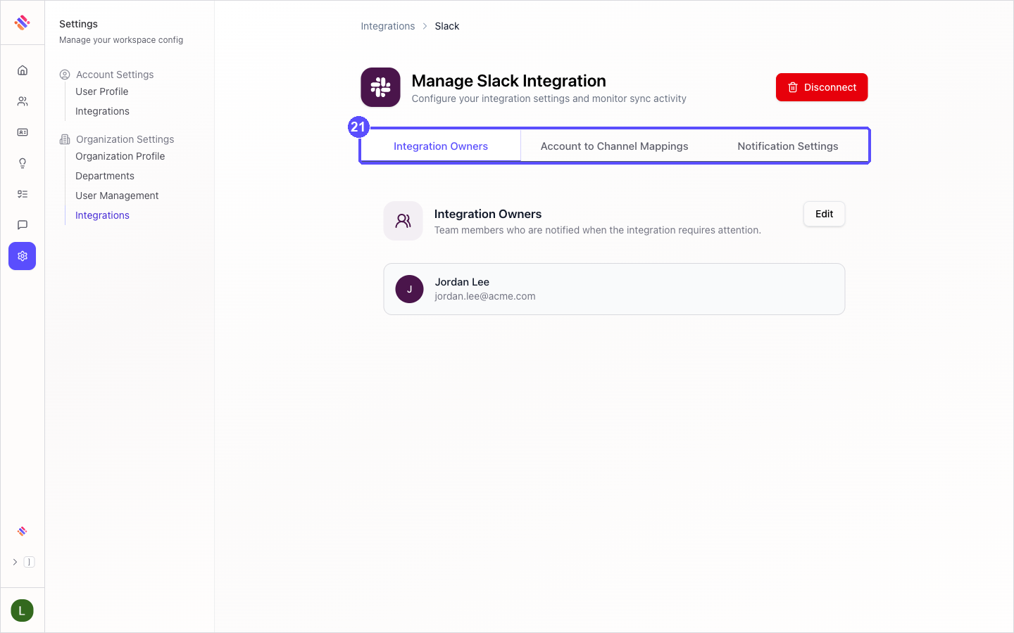The image size is (1014, 633).
Task: Open Organization Profile page
Action: tap(120, 156)
